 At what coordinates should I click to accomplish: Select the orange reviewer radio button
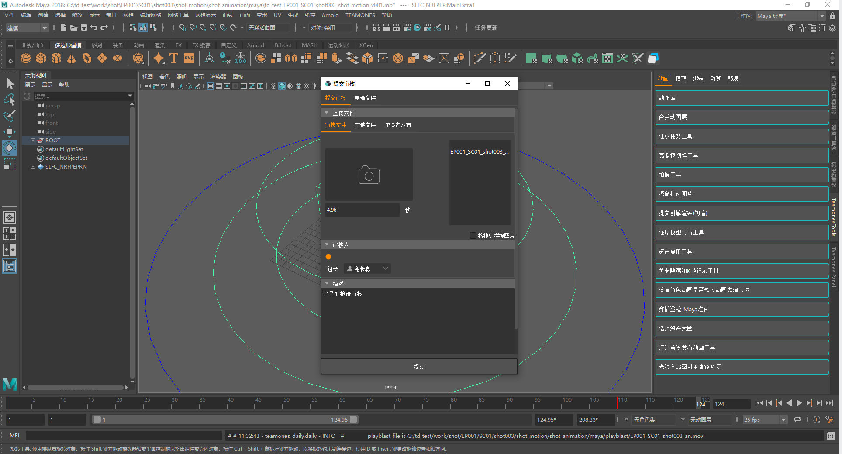(x=328, y=257)
